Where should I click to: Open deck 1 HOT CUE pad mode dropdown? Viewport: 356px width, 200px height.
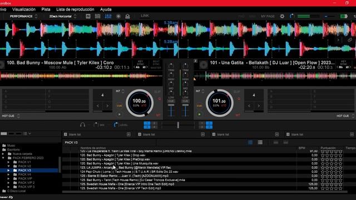point(11,116)
